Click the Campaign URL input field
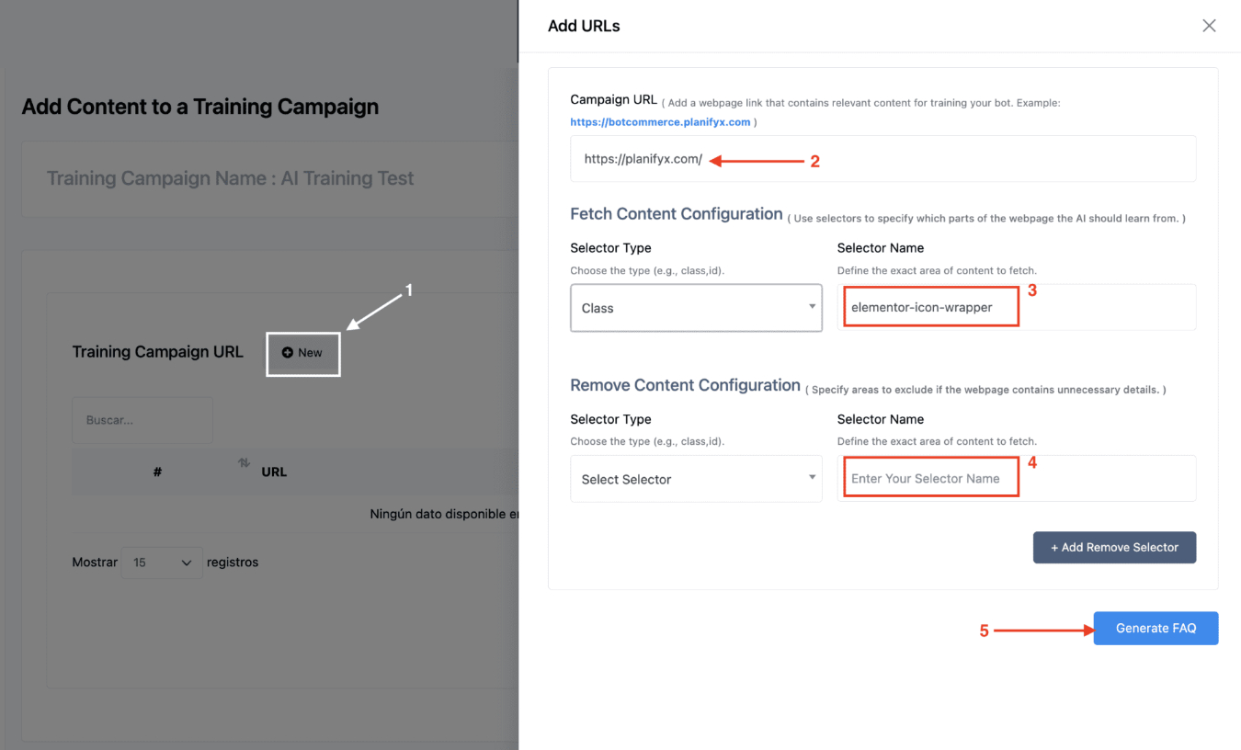This screenshot has width=1241, height=750. point(882,159)
